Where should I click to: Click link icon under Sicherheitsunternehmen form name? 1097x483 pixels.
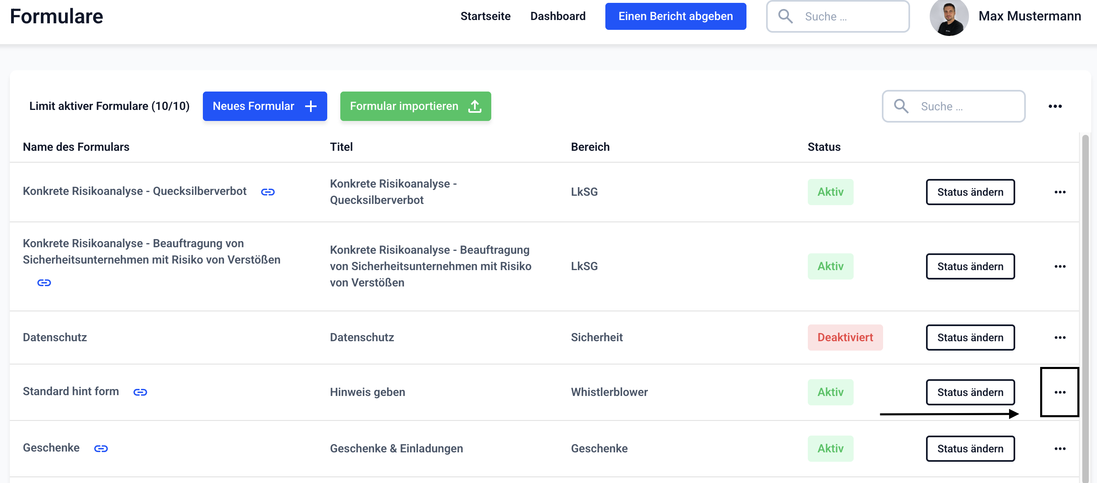pos(44,282)
